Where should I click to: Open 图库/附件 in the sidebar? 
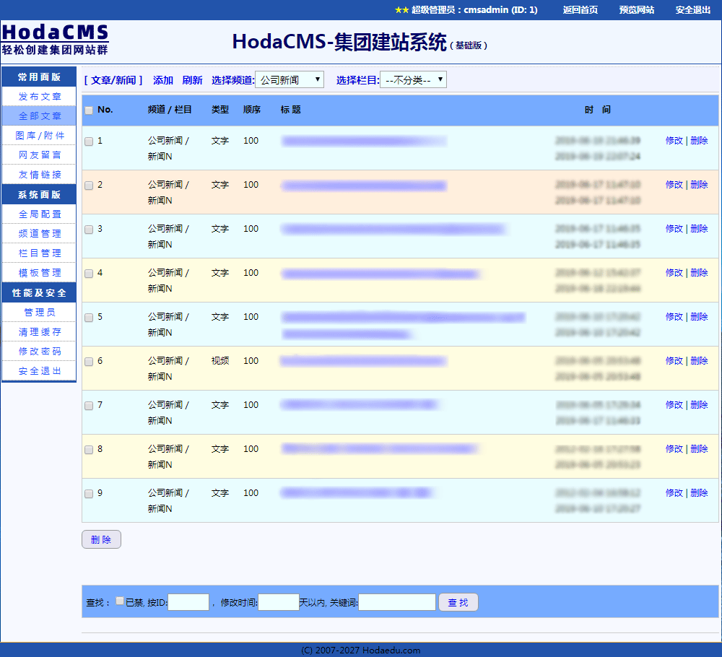point(39,135)
